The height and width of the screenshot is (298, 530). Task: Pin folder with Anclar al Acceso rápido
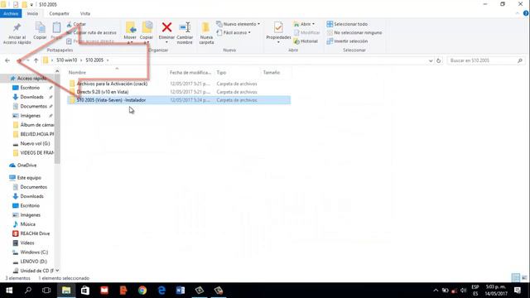[17, 33]
